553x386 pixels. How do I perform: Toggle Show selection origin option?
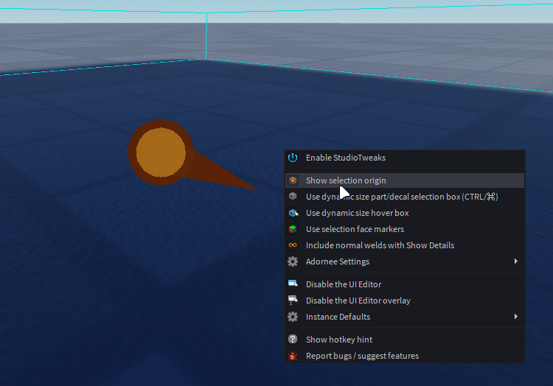tap(405, 180)
